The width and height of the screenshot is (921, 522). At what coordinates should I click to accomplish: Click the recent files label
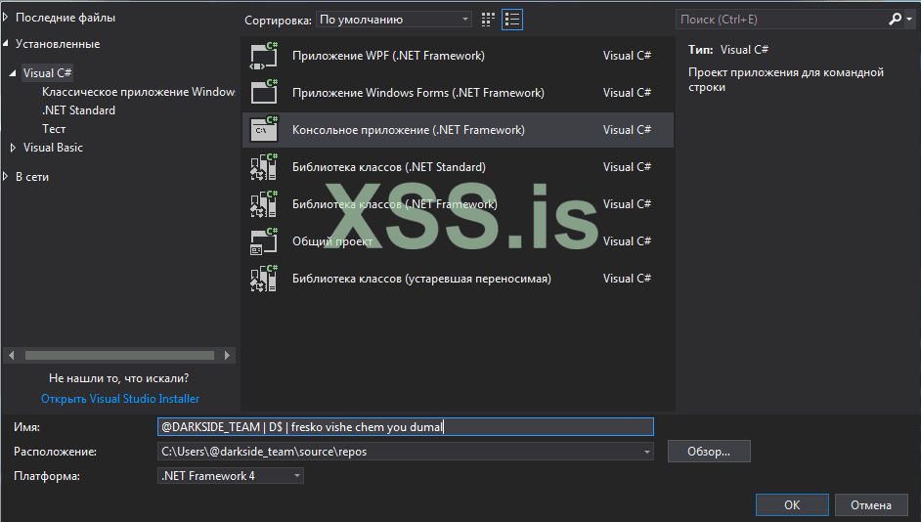[66, 18]
